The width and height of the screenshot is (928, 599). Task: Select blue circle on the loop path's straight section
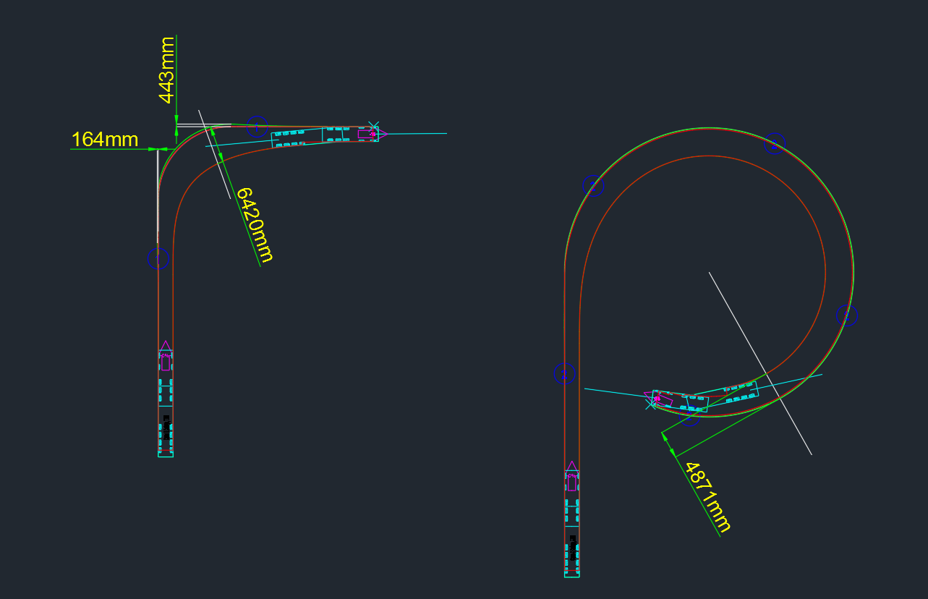coord(564,373)
